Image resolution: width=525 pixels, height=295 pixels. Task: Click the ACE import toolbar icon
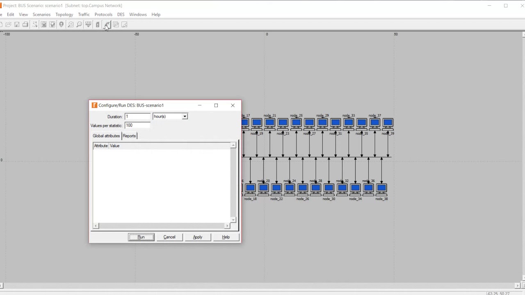pyautogui.click(x=88, y=25)
